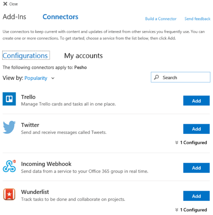
Task: Select the Configurations tab
Action: pos(26,55)
